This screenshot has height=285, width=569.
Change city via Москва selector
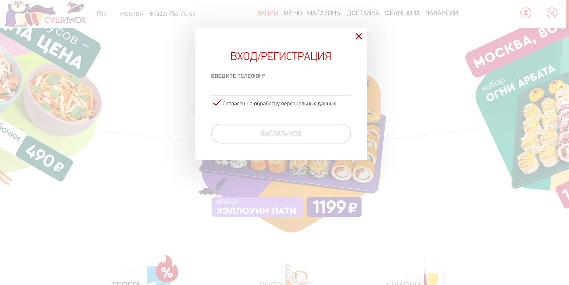132,14
